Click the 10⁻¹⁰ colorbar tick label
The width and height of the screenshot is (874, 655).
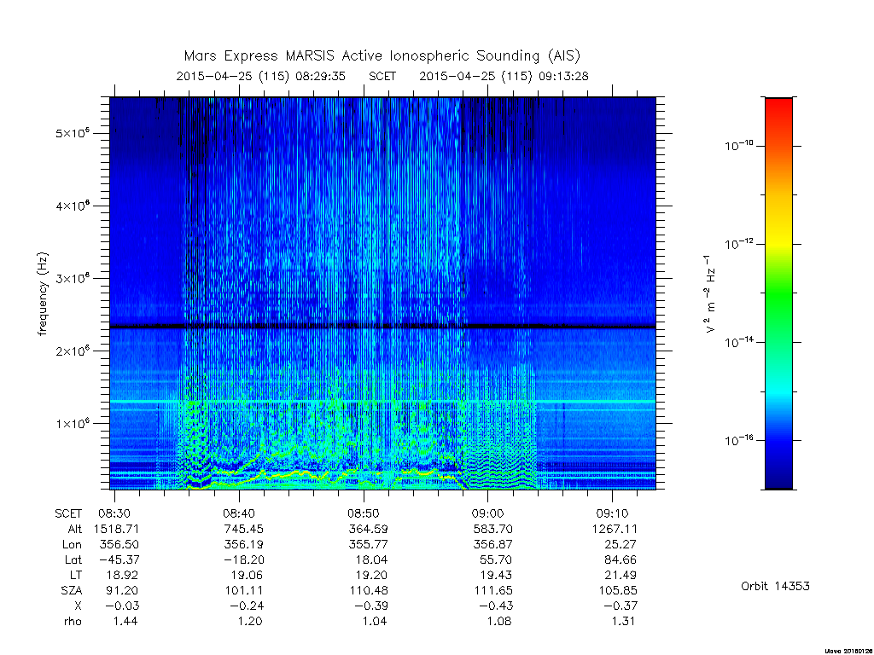click(739, 145)
